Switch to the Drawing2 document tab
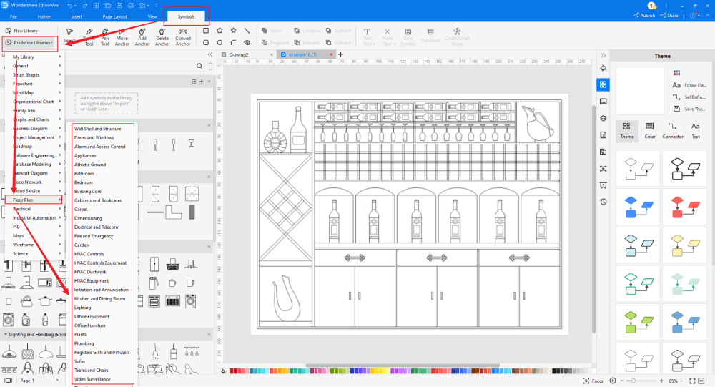 238,54
